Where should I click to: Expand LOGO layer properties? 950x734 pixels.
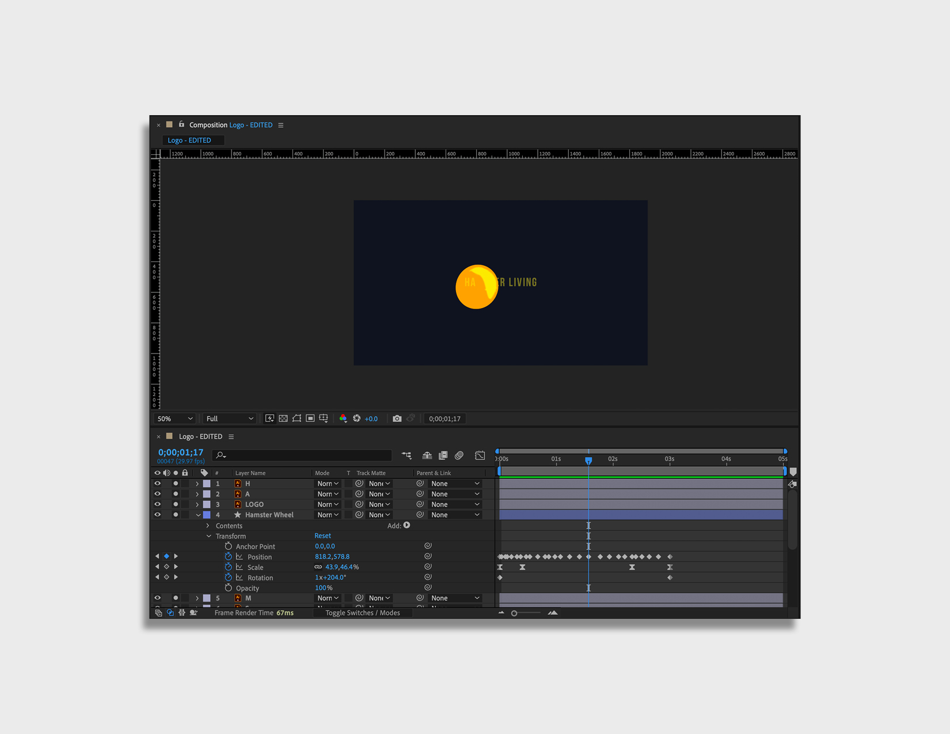pos(197,504)
